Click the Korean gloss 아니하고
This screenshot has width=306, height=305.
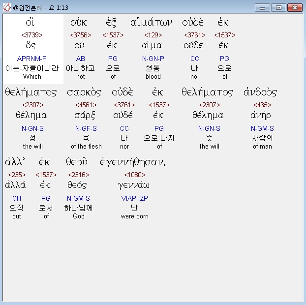coord(80,68)
